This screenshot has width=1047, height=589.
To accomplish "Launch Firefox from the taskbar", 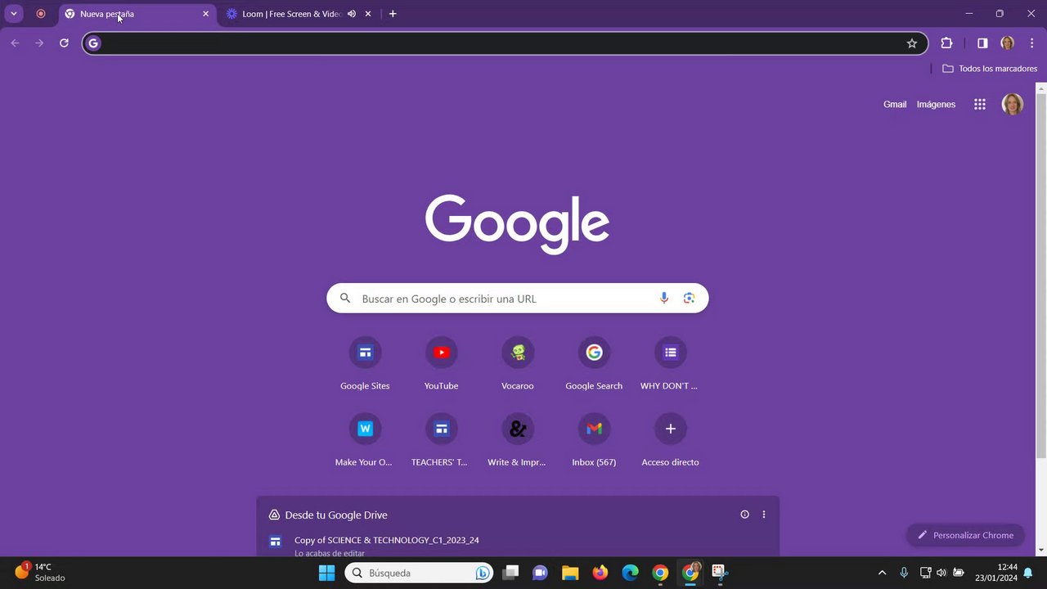I will 600,573.
